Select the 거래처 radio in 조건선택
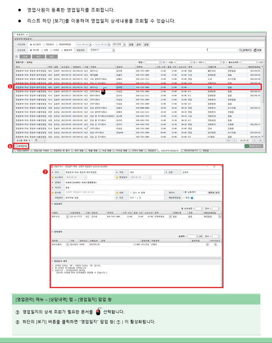This screenshot has height=343, width=272. pyautogui.click(x=51, y=50)
